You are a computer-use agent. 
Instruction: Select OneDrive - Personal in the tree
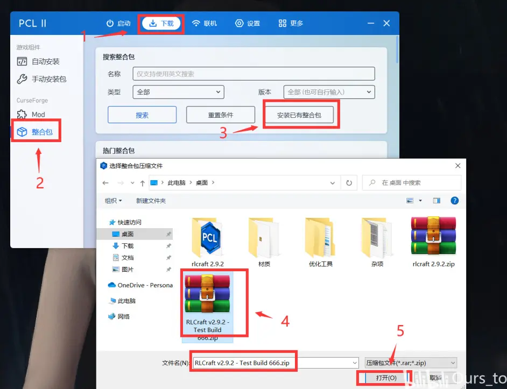point(140,285)
